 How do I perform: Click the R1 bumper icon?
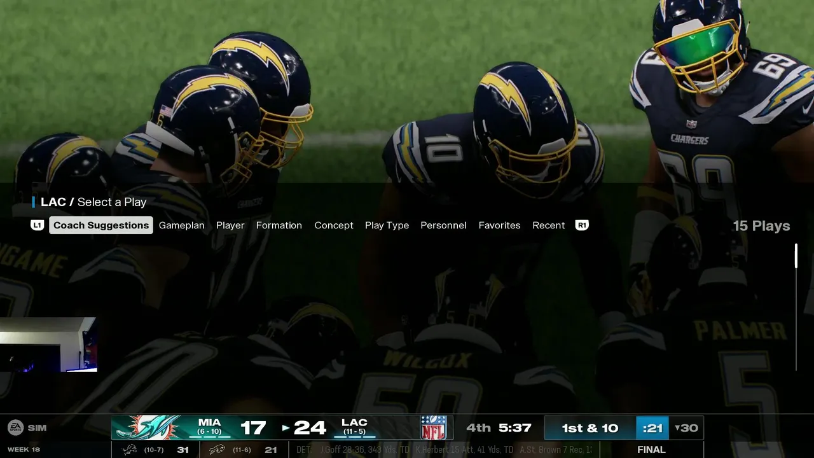[582, 225]
